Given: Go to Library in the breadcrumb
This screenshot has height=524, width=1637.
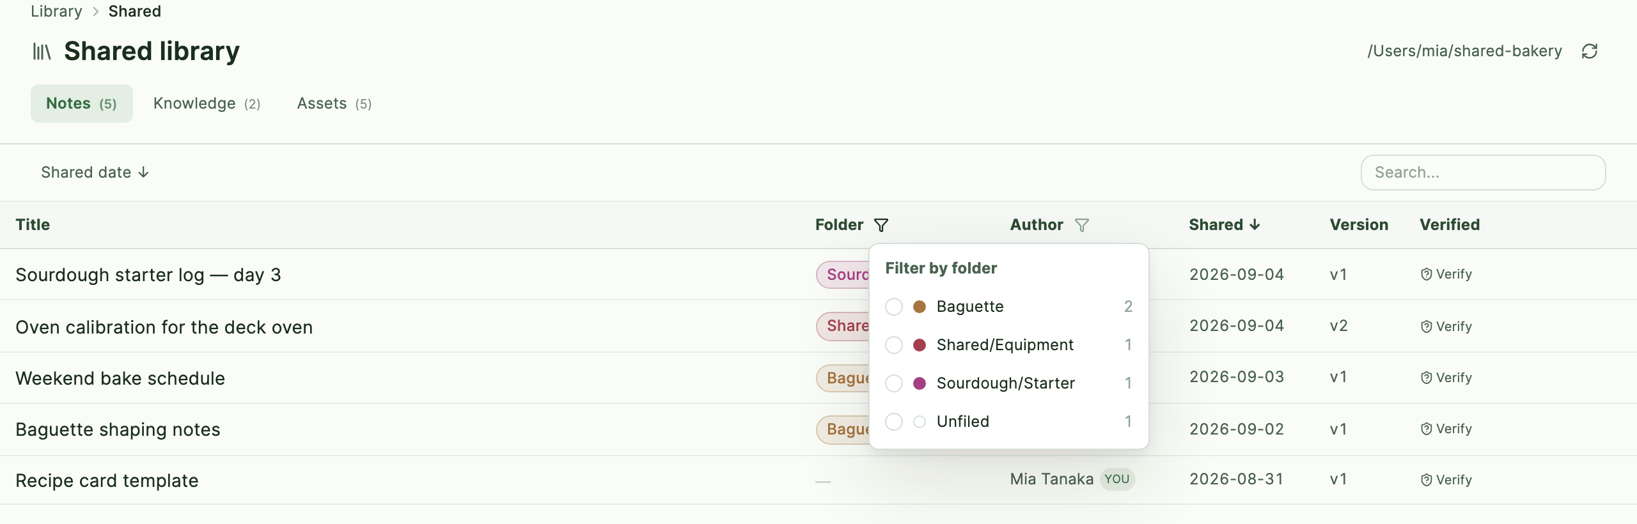Looking at the screenshot, I should click(56, 12).
